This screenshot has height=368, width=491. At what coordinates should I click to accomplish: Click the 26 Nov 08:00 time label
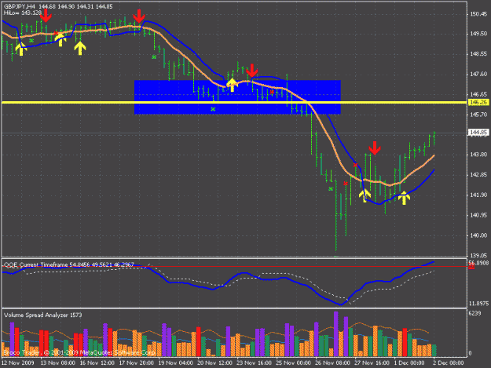point(332,363)
